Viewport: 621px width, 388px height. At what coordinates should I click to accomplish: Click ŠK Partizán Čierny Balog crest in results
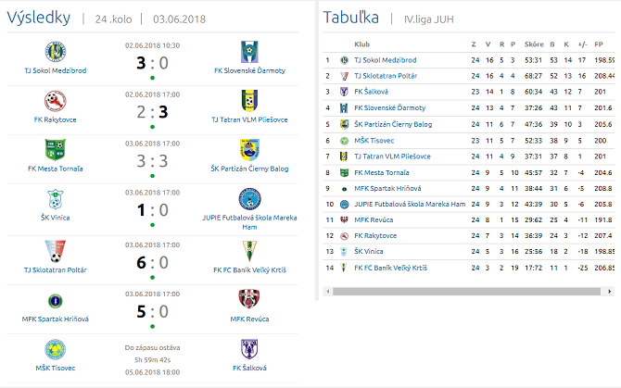(249, 149)
